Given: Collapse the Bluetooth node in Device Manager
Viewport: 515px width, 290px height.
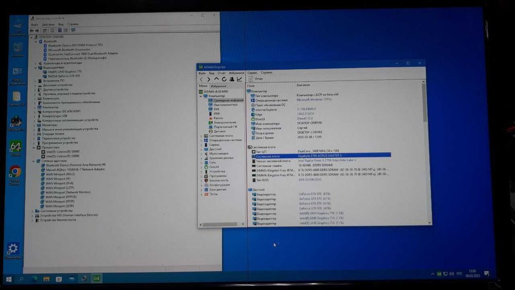Looking at the screenshot, I should (x=36, y=42).
